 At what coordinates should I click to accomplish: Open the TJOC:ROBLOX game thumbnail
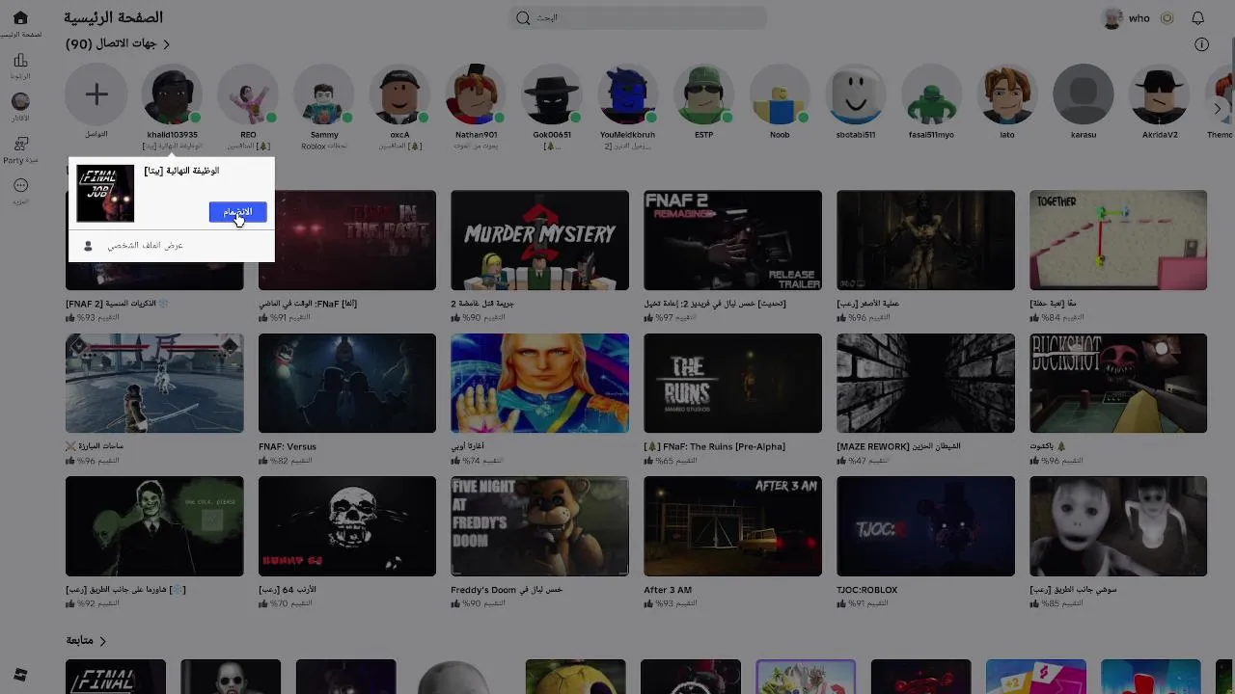click(x=925, y=526)
